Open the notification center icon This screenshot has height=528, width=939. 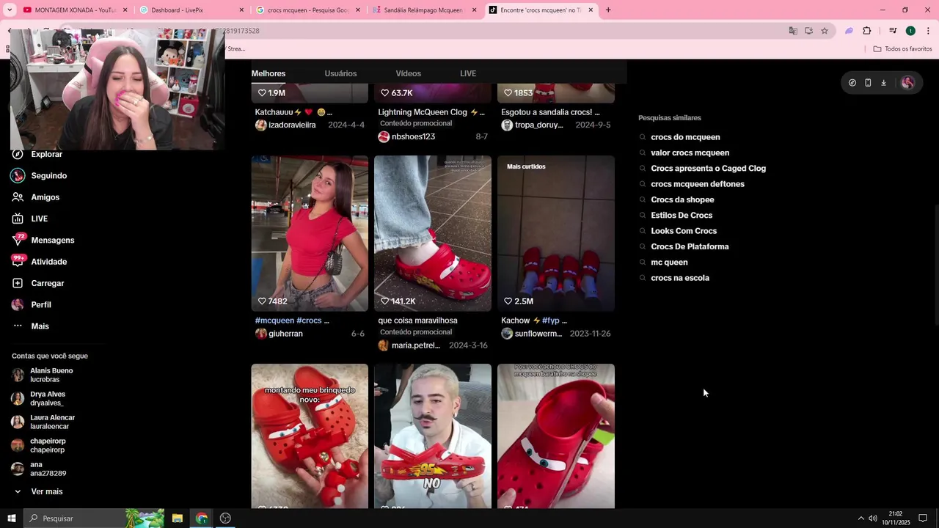923,518
